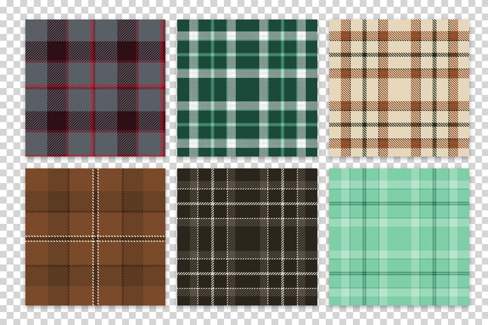Select the brown plaid swatch with white stripes
Viewport: 488px width, 325px height.
(96, 237)
